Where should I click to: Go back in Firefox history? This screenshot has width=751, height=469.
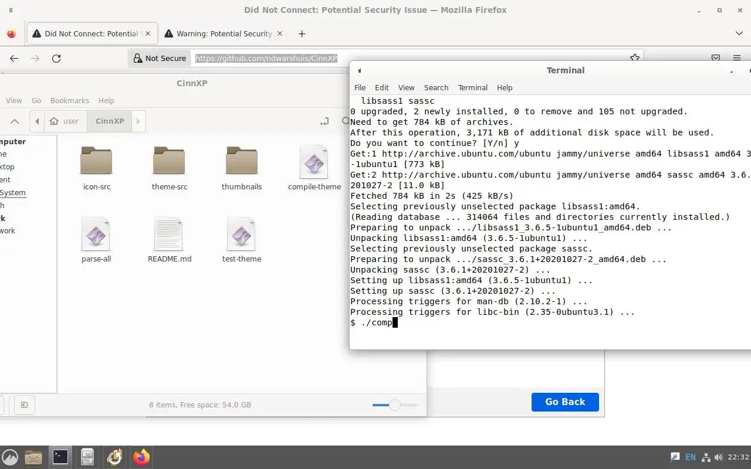14,58
